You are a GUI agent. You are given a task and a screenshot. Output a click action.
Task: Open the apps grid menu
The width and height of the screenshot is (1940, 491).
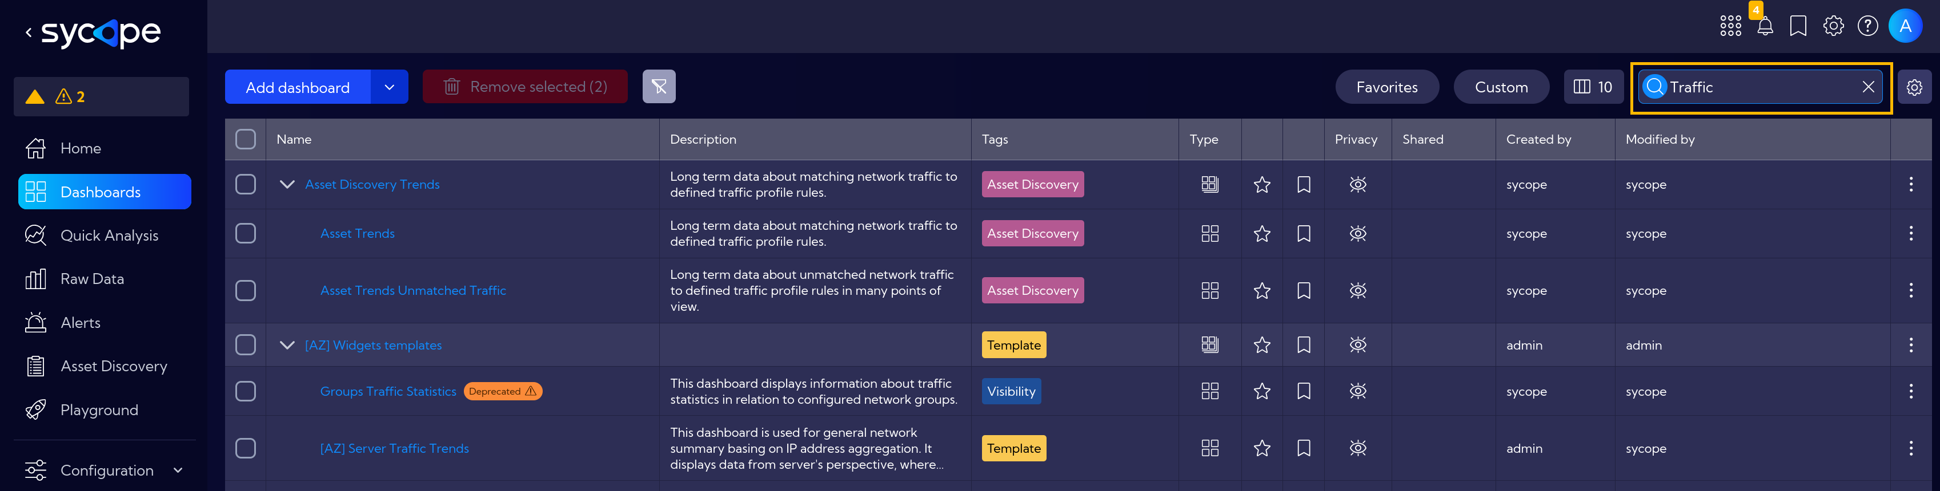[1730, 26]
